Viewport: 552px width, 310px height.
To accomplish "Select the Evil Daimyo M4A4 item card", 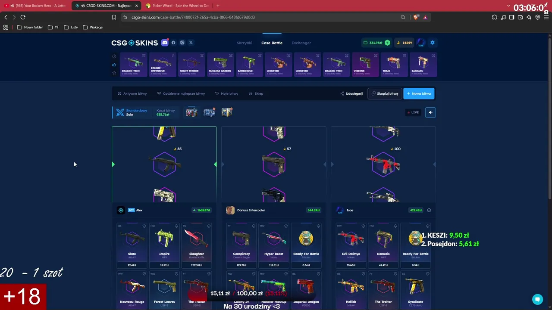I will pyautogui.click(x=351, y=245).
